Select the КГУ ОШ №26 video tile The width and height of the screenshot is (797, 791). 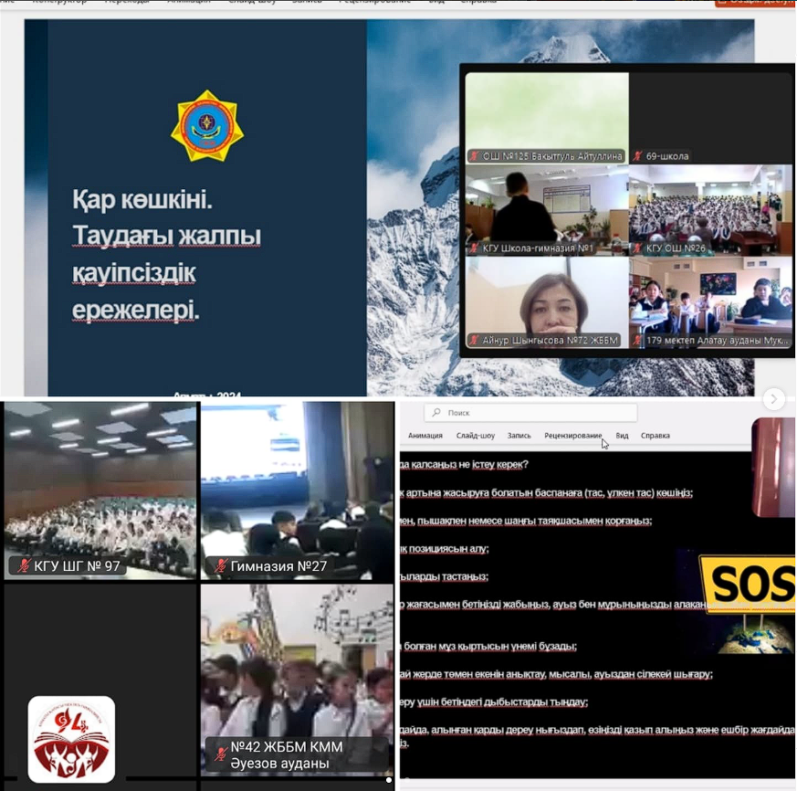(710, 210)
